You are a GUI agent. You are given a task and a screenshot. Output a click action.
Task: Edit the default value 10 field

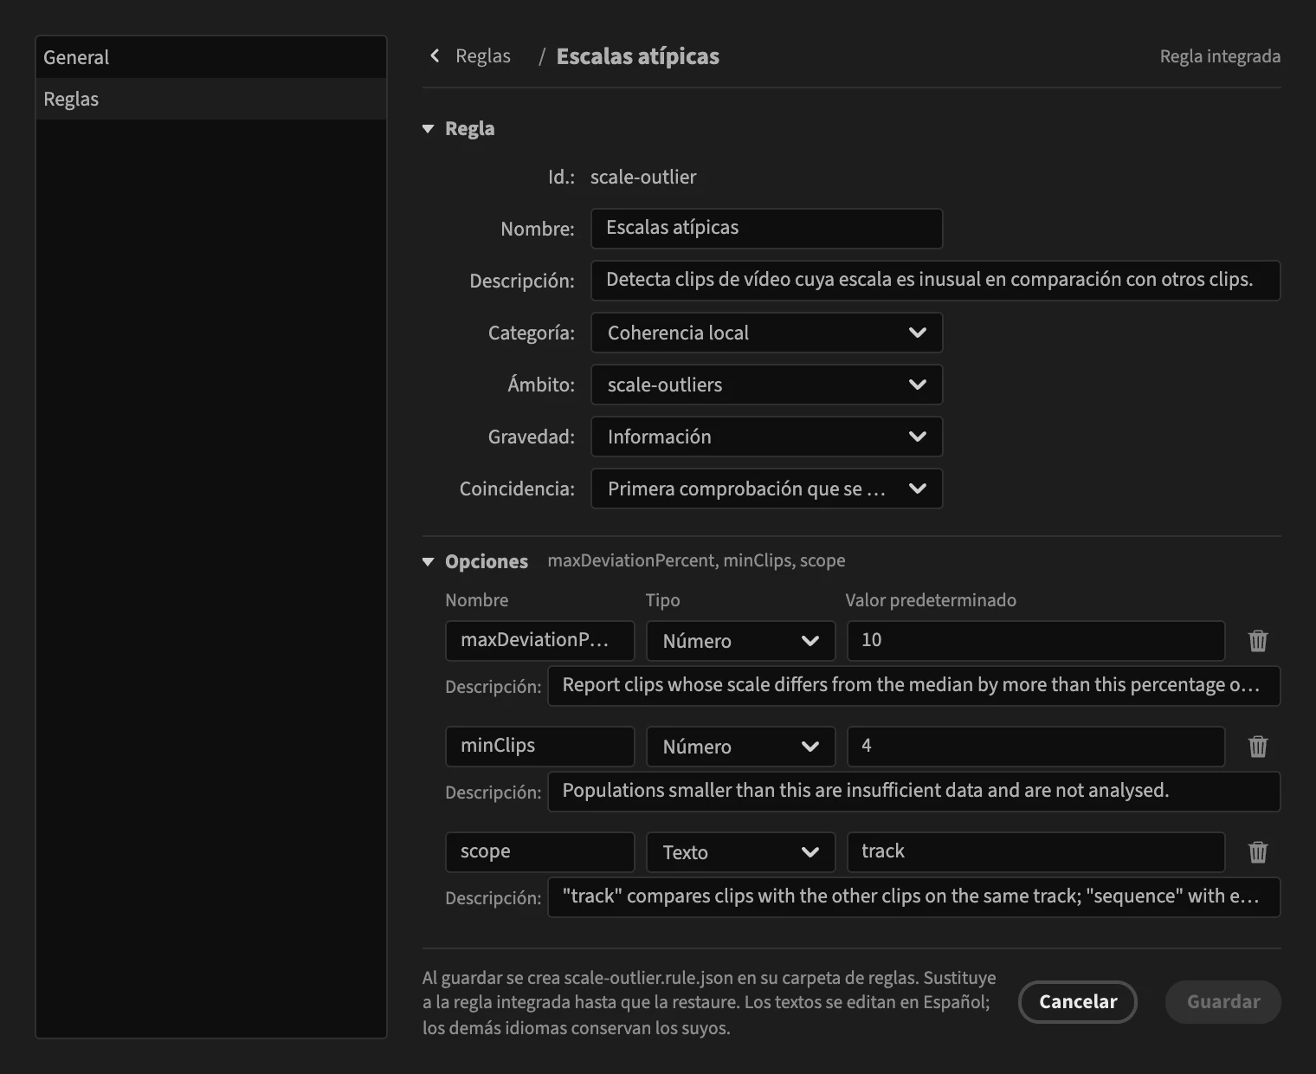coord(1035,641)
